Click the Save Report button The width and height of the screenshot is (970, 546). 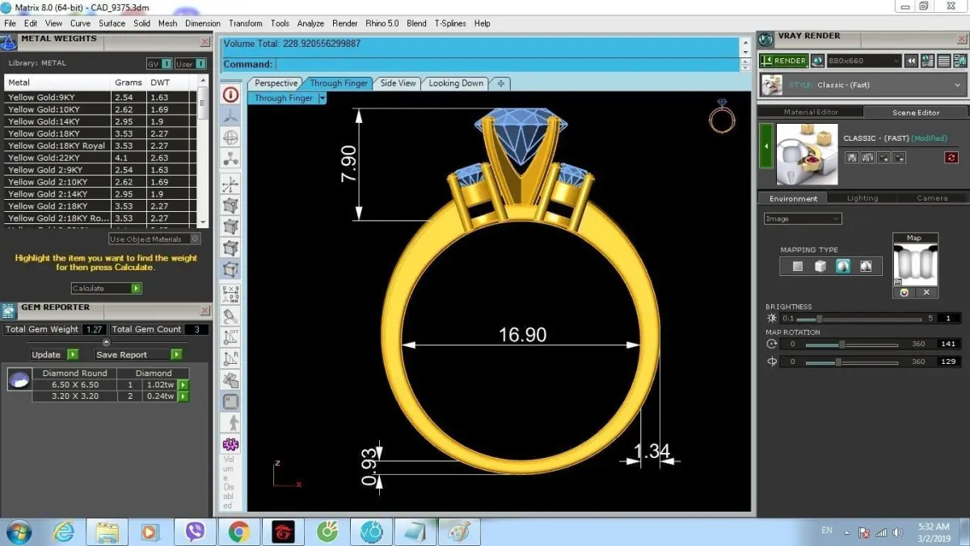(137, 354)
